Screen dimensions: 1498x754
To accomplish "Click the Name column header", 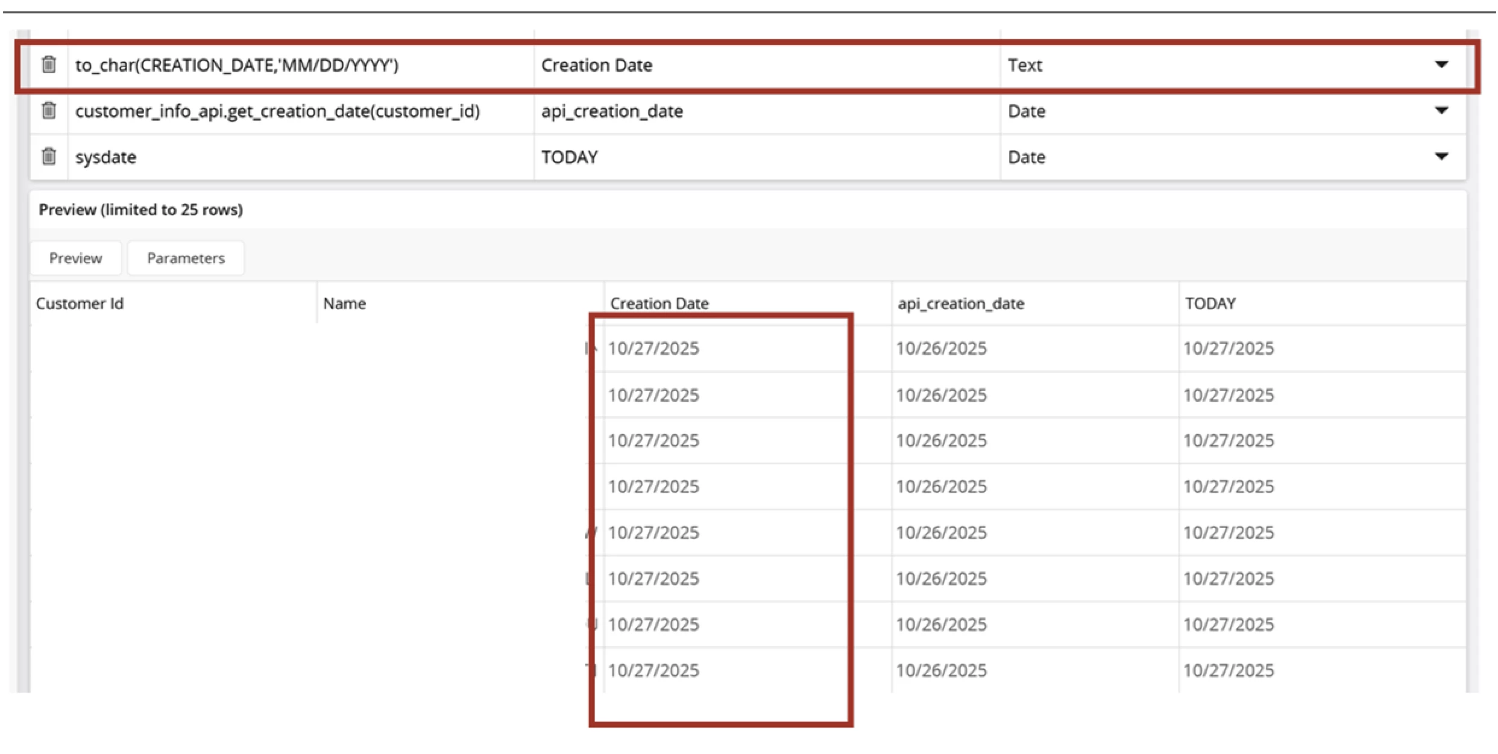I will coord(344,304).
